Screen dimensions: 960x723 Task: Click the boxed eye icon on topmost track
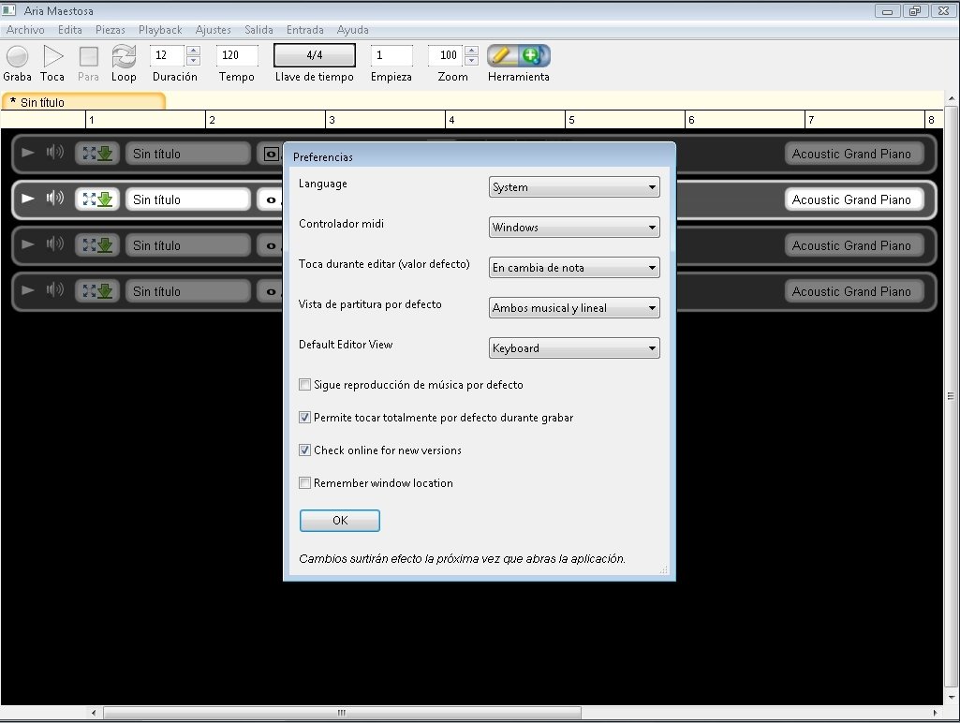click(x=271, y=154)
